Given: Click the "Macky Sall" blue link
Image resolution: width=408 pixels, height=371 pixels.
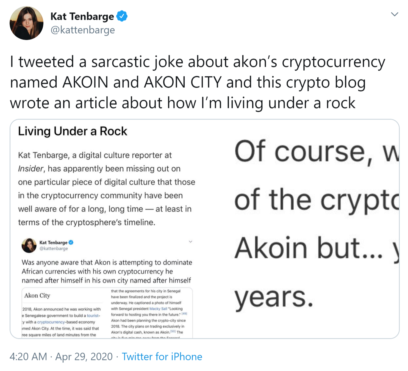Looking at the screenshot, I should (158, 309).
